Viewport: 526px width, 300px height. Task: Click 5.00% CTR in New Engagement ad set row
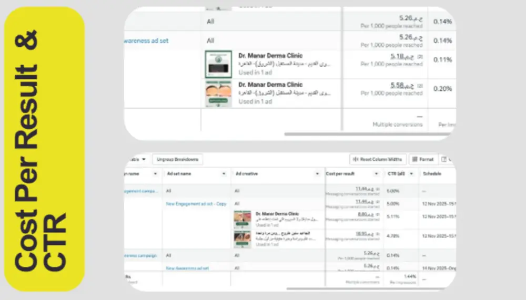[393, 204]
